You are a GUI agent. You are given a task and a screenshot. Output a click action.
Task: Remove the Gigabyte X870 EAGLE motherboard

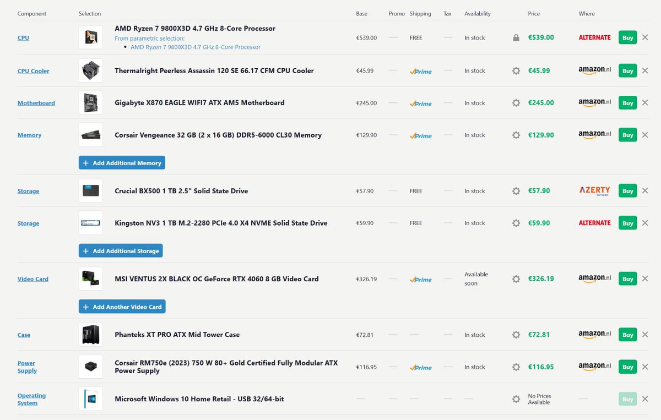tap(645, 102)
